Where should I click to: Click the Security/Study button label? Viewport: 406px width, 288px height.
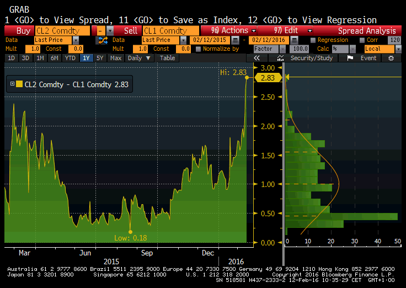tap(312, 58)
